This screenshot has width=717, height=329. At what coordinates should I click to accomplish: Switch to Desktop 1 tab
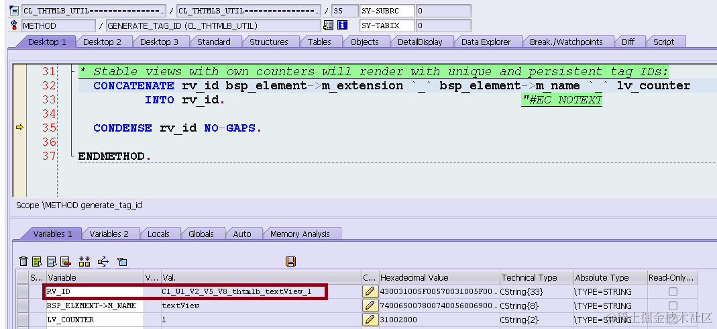pyautogui.click(x=47, y=42)
